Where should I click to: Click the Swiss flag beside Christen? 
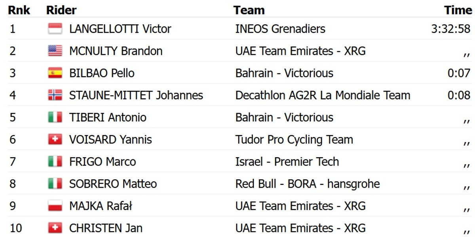click(x=55, y=228)
